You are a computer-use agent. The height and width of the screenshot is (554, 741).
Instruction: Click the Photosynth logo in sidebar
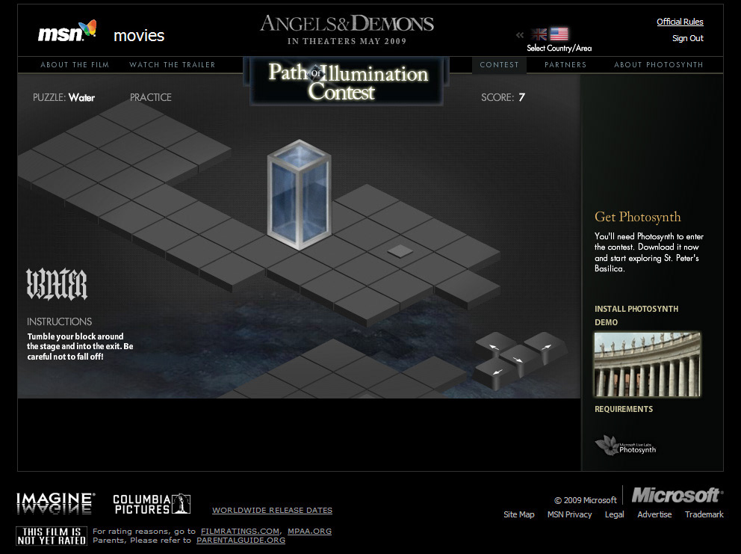click(x=626, y=446)
